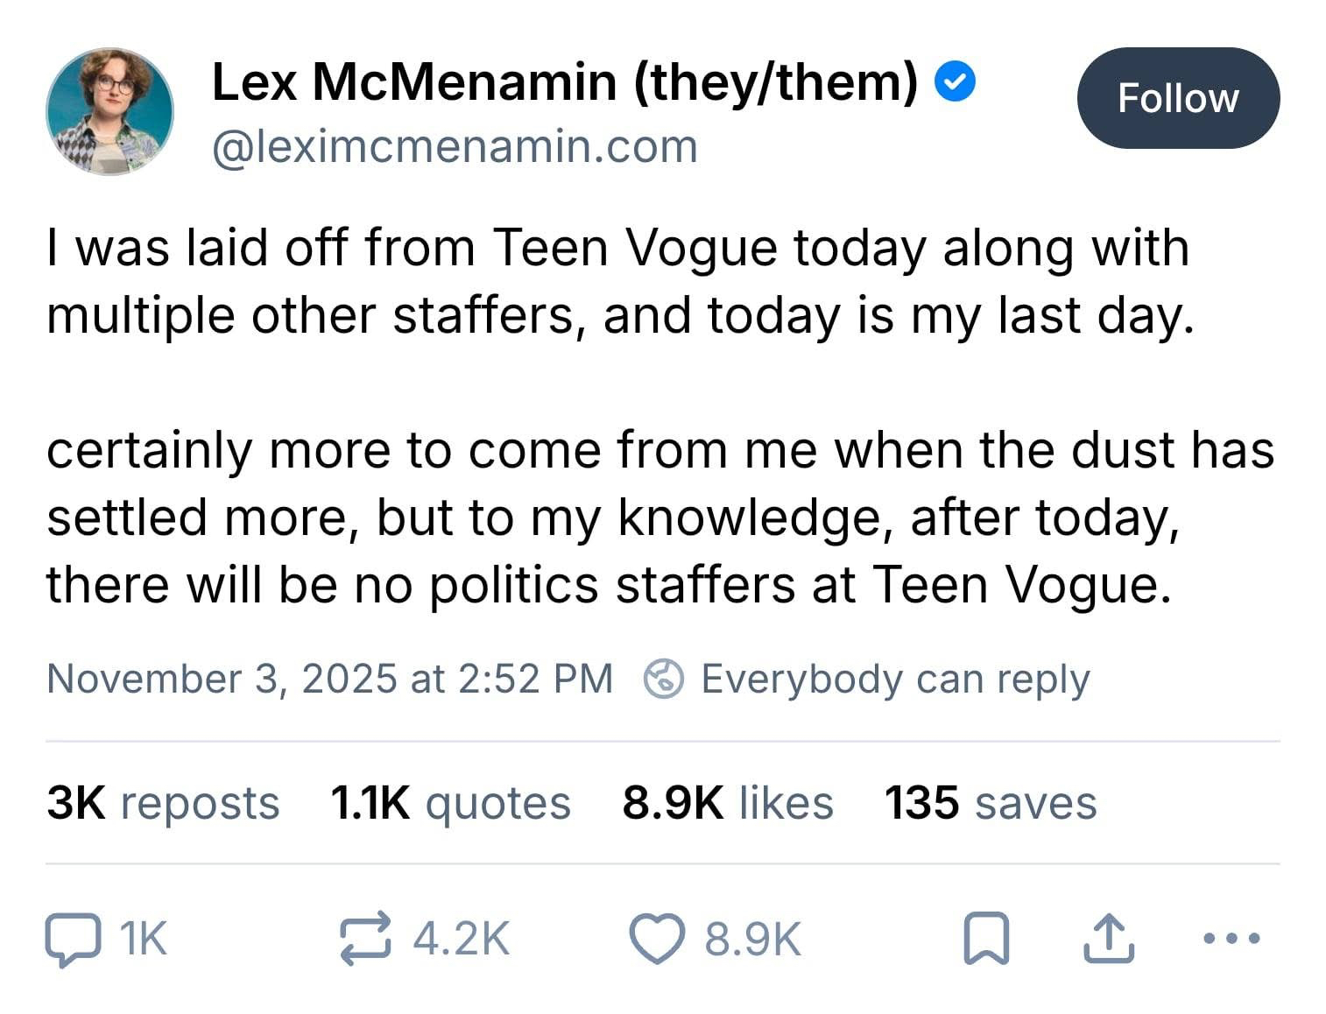
Task: Click the 135 saves count
Action: click(990, 803)
